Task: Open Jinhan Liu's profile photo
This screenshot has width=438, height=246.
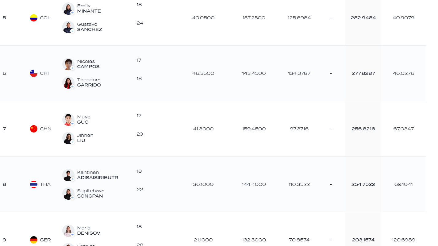Action: tap(68, 138)
